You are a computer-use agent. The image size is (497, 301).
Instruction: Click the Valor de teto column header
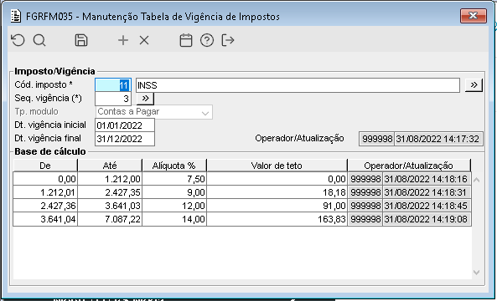[277, 166]
